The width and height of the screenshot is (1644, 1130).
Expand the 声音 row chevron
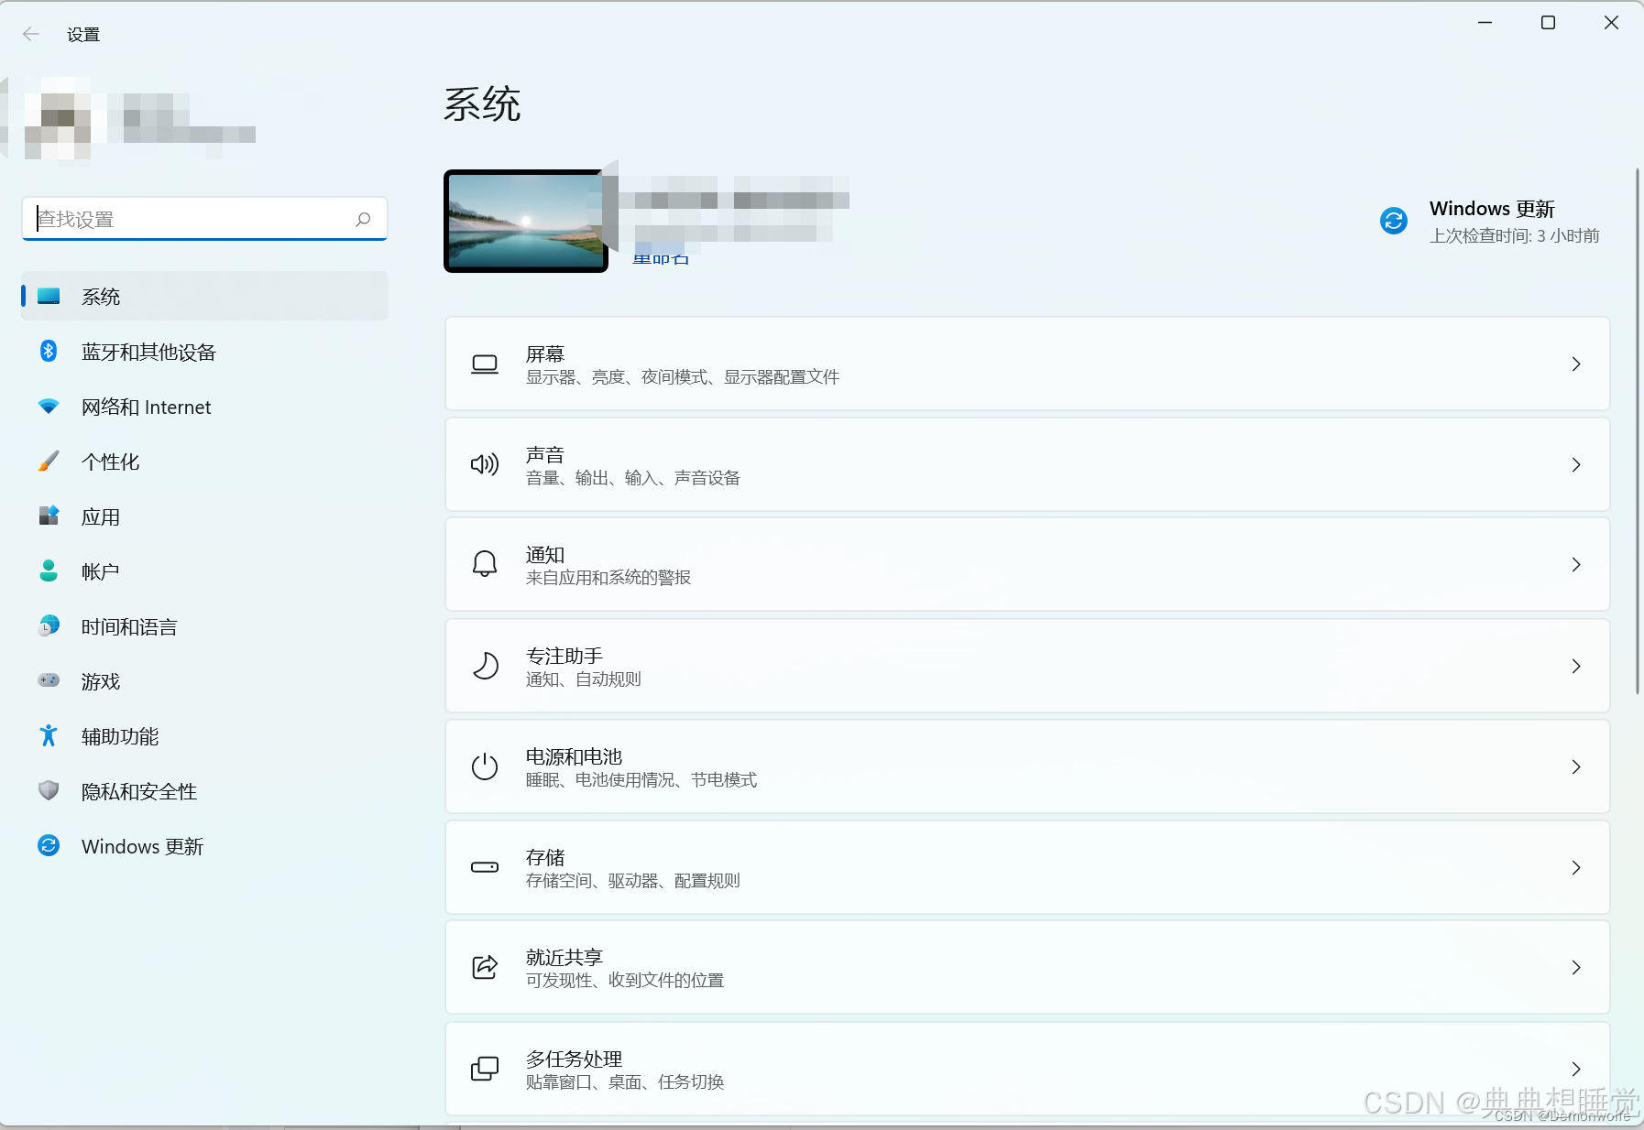1576,465
